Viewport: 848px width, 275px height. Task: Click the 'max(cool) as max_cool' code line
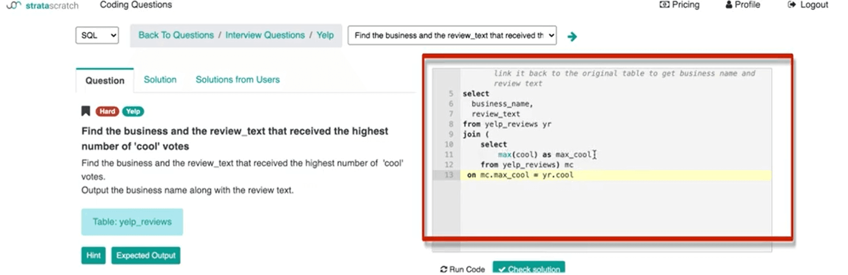point(545,155)
